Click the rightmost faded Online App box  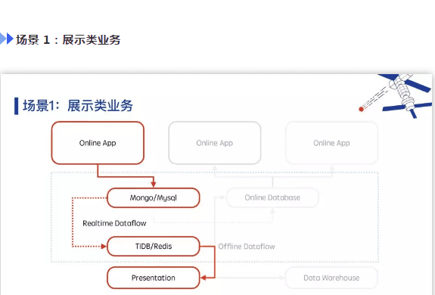332,143
